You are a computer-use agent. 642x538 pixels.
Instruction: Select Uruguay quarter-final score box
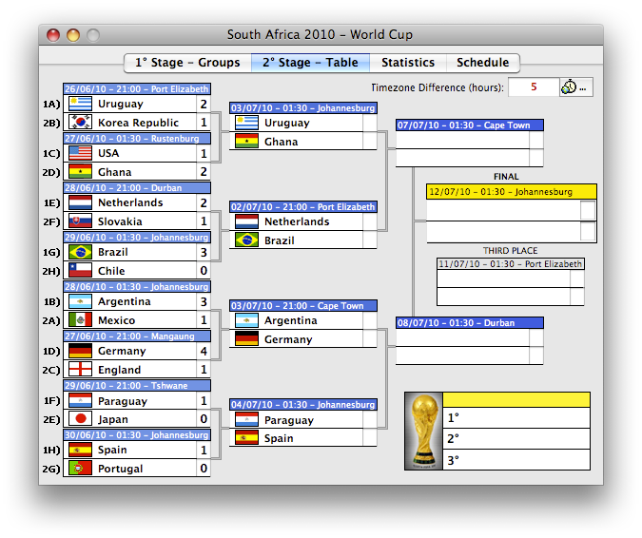(370, 123)
